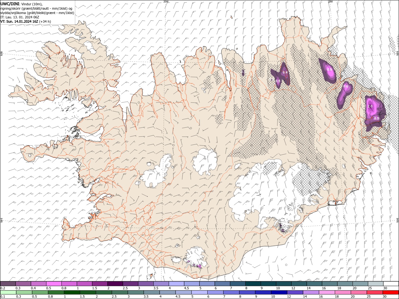
Task: Click the 15W longitude label
Action: 330,2
